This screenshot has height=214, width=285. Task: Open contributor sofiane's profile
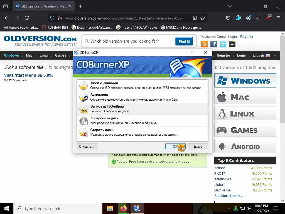pyautogui.click(x=220, y=168)
